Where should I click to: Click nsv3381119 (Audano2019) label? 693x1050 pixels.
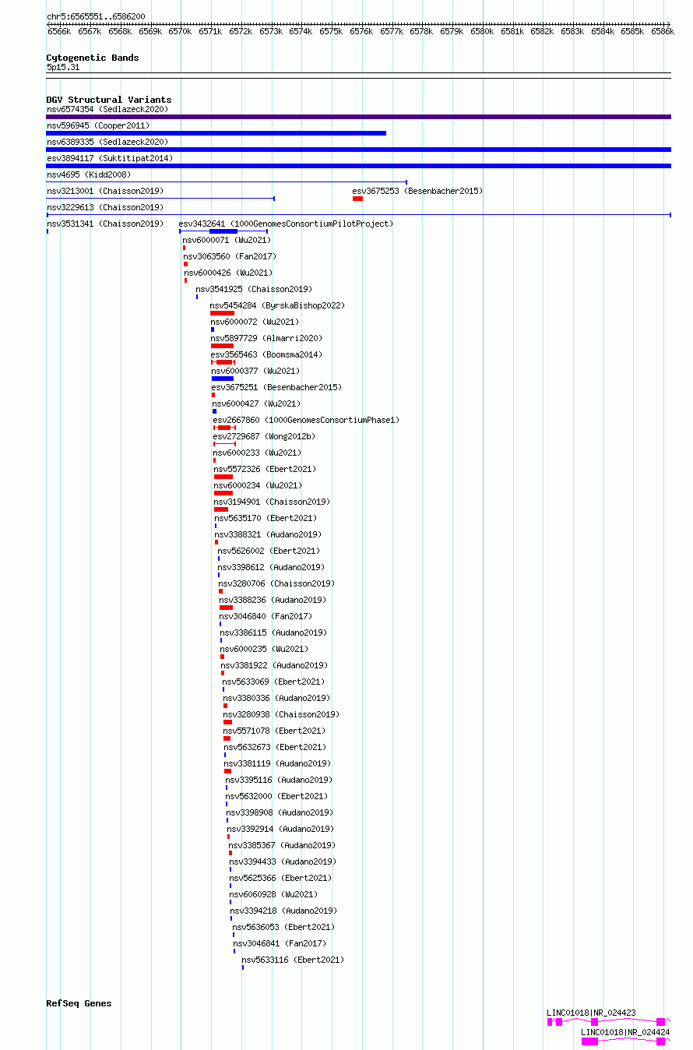278,764
